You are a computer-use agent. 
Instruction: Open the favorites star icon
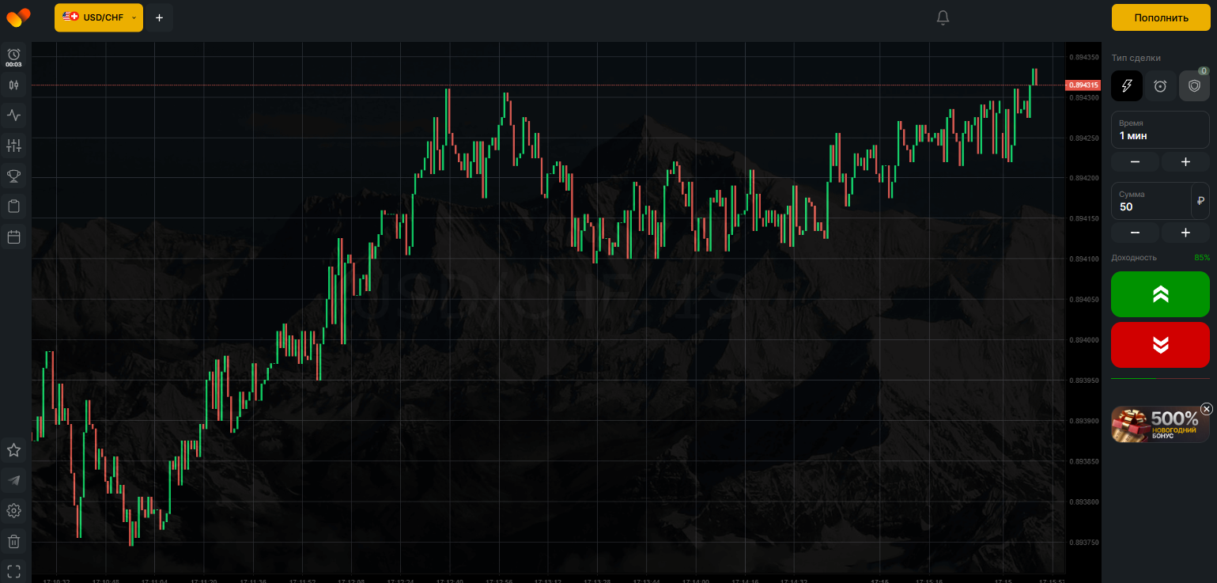(13, 450)
